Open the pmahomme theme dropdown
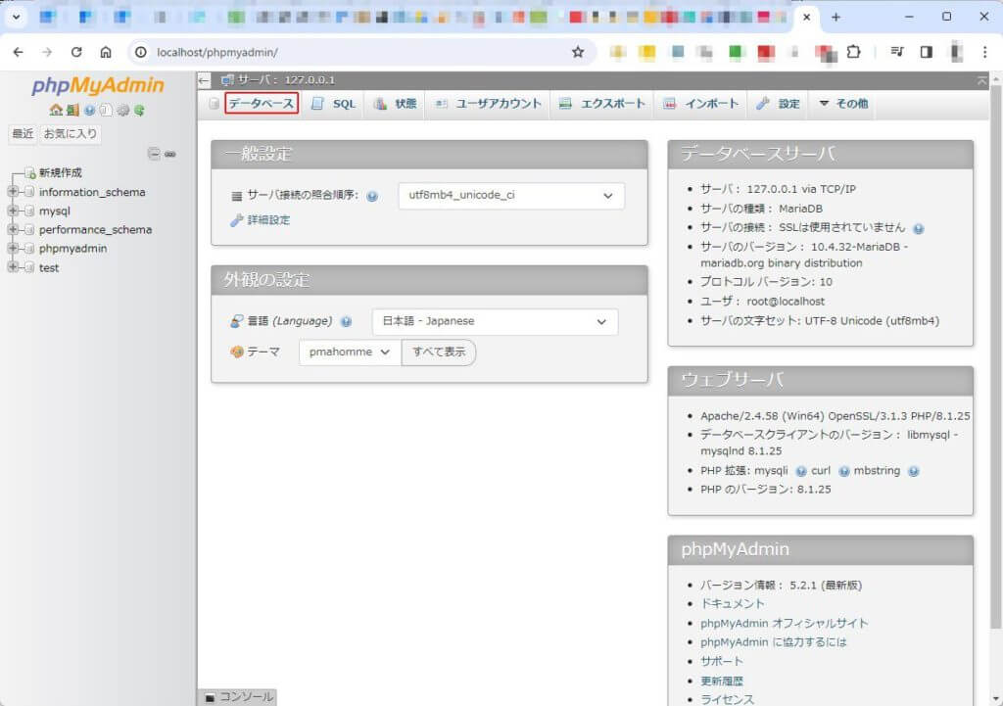The width and height of the screenshot is (1003, 706). (x=350, y=353)
